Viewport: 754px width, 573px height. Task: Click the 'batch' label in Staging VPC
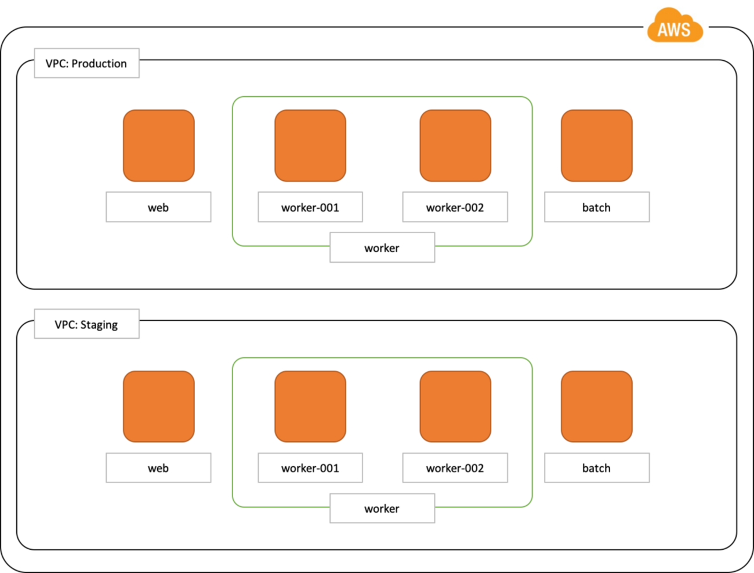click(597, 468)
